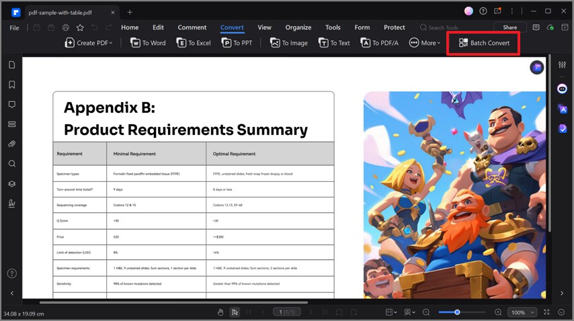Enter full screen mode icon in bottom bar

coord(546,312)
